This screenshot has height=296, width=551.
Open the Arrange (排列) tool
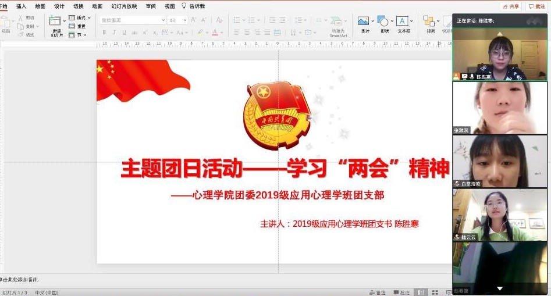point(430,22)
